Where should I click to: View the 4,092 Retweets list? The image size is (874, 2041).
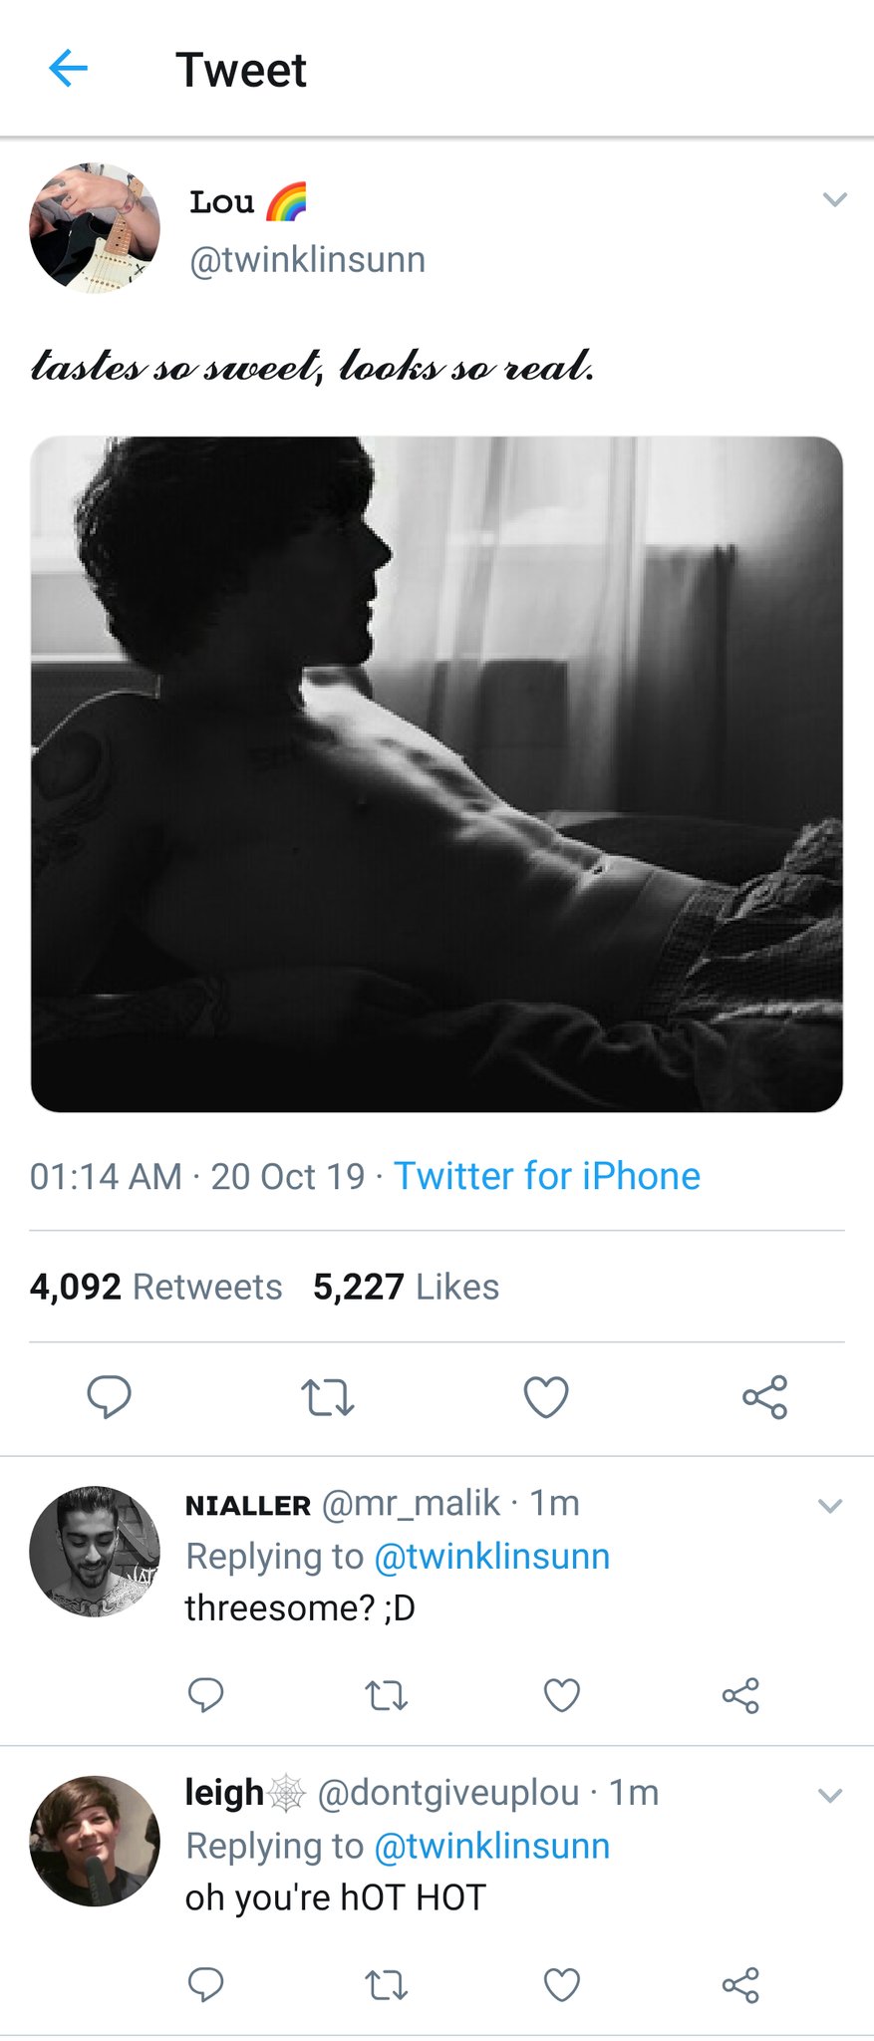(x=156, y=1287)
